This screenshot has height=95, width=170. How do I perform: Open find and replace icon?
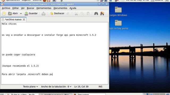[x=102, y=13]
